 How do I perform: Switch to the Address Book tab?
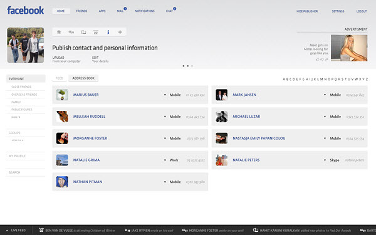83,78
